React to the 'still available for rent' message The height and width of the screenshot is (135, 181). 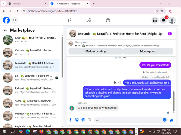pos(120,82)
